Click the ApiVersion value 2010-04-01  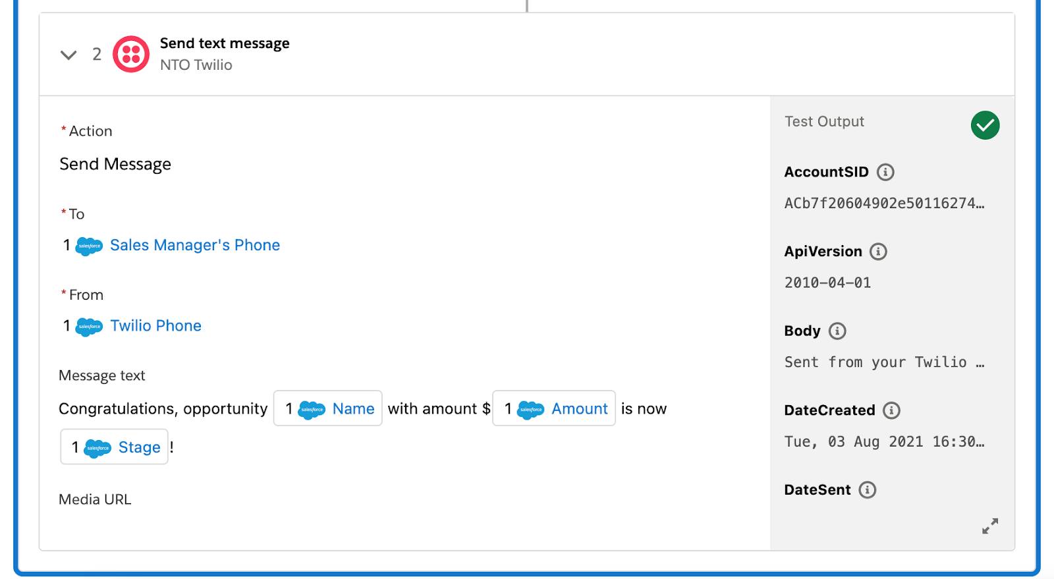pos(827,283)
